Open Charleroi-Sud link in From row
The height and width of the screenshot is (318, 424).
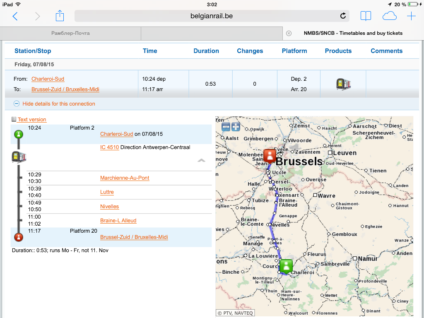[x=48, y=79]
